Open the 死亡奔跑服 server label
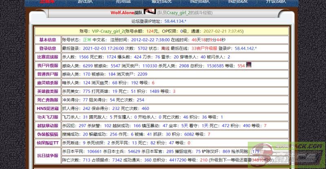326x169 pixels. tap(47, 100)
